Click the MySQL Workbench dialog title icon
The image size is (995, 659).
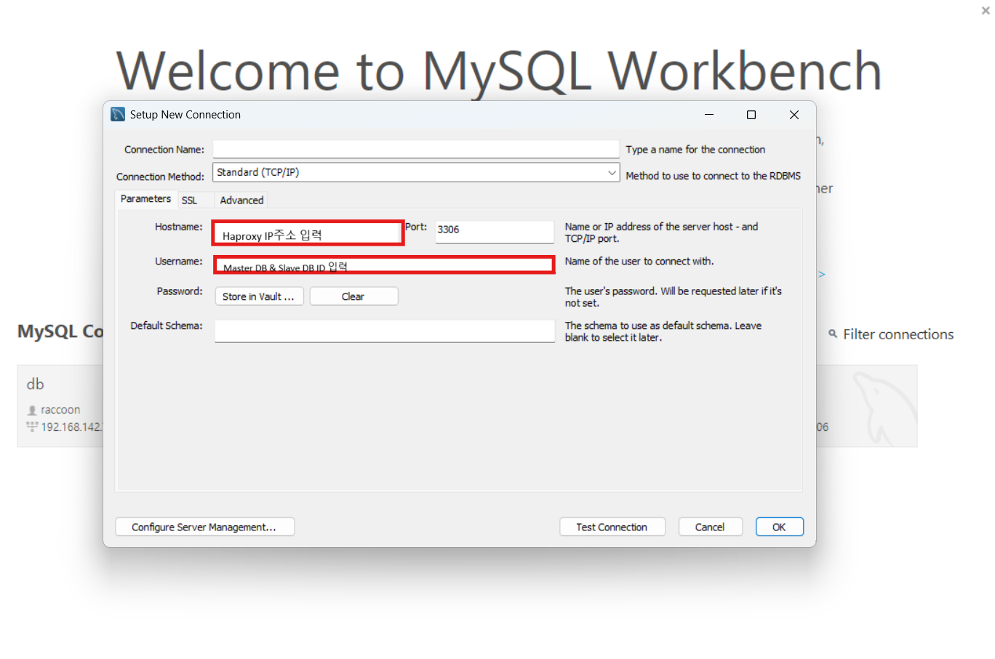pos(118,114)
